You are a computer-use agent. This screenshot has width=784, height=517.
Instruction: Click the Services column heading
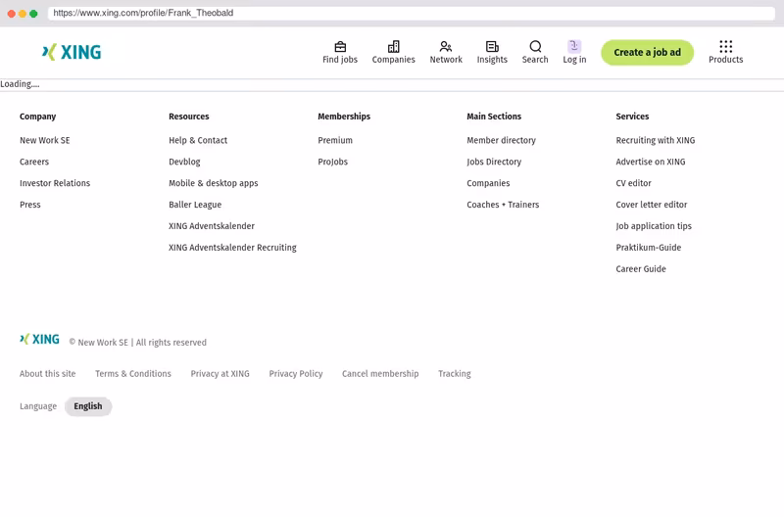[632, 117]
